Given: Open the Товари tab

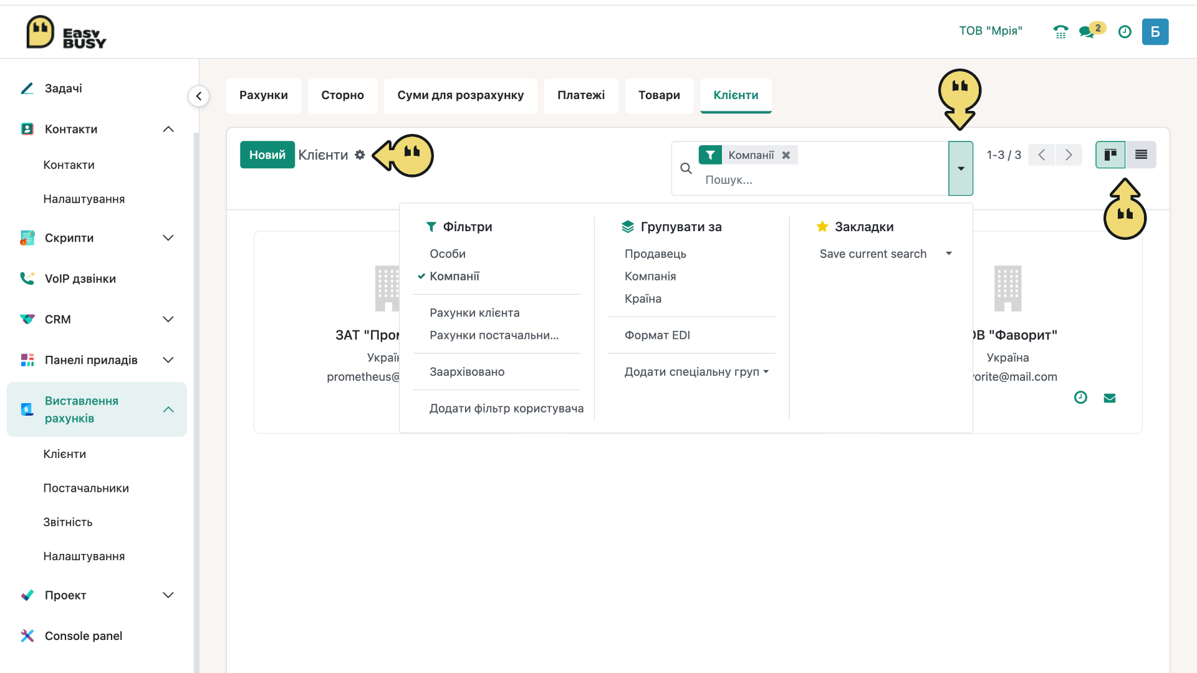Looking at the screenshot, I should pyautogui.click(x=659, y=95).
